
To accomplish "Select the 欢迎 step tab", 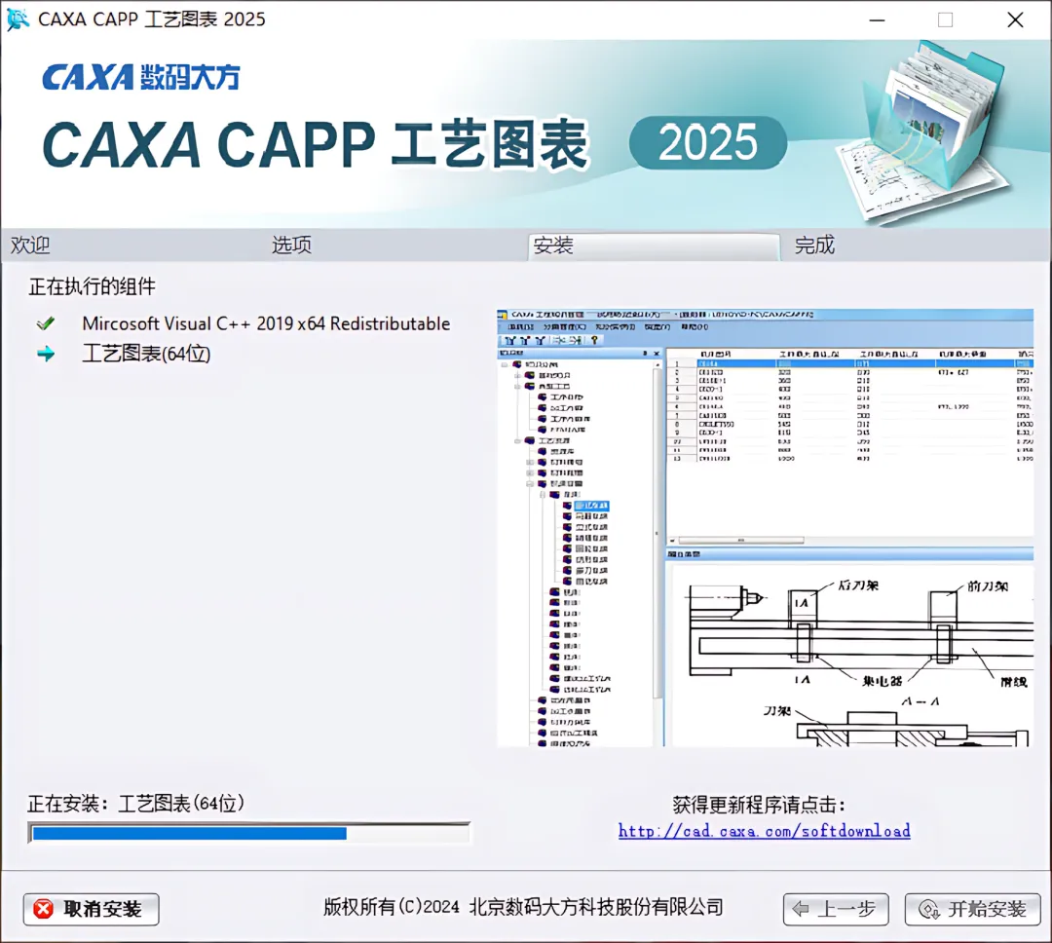I will (30, 245).
